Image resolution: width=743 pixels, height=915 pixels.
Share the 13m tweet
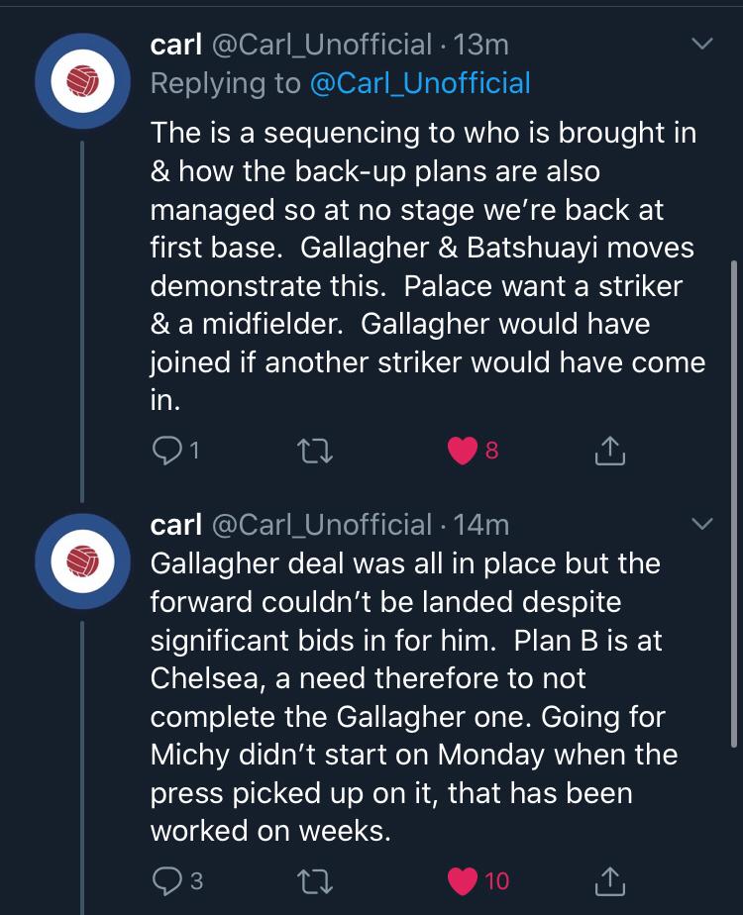coord(609,452)
